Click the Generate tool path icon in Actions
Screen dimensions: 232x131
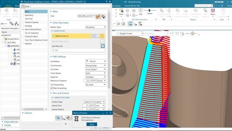(58, 118)
